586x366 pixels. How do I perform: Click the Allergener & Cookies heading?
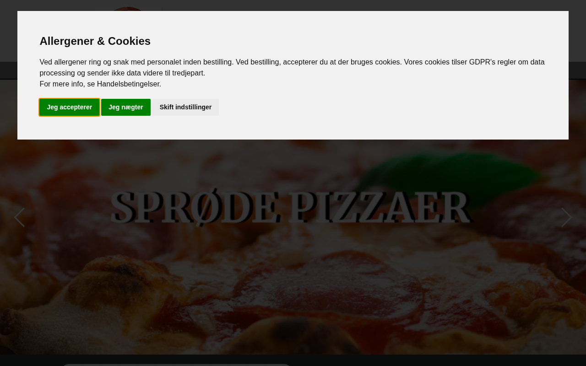(x=95, y=41)
